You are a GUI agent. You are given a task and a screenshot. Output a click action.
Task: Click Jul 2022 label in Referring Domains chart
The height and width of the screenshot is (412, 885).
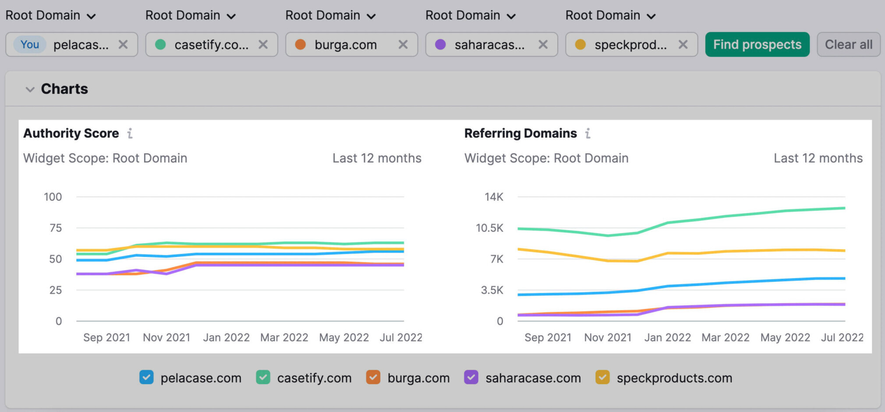842,337
